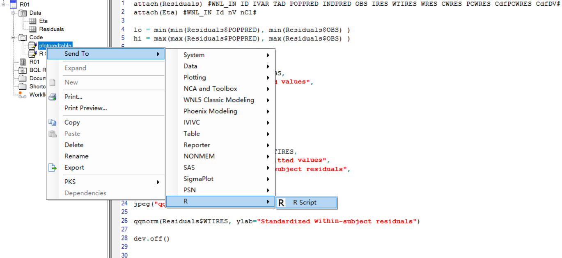Image resolution: width=562 pixels, height=258 pixels.
Task: Choose Print Preview... from context menu
Action: (106, 108)
